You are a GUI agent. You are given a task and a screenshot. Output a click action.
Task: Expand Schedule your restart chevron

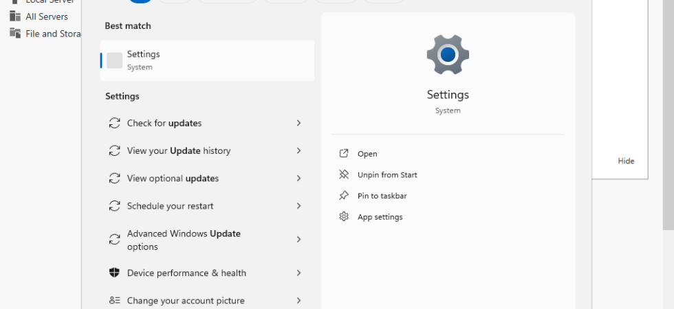[298, 206]
